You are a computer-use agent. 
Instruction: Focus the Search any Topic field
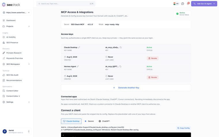click(66, 4)
